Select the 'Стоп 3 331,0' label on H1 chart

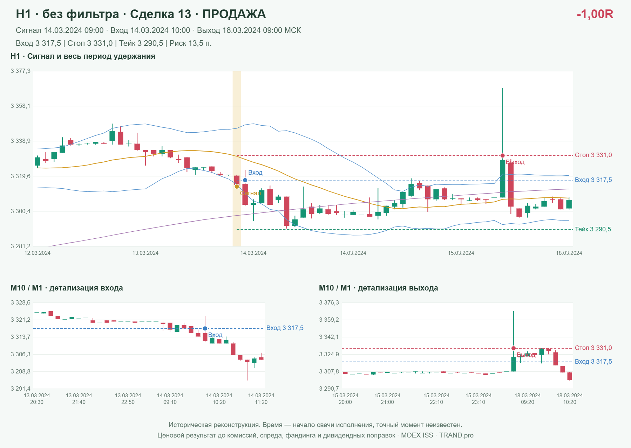click(593, 155)
